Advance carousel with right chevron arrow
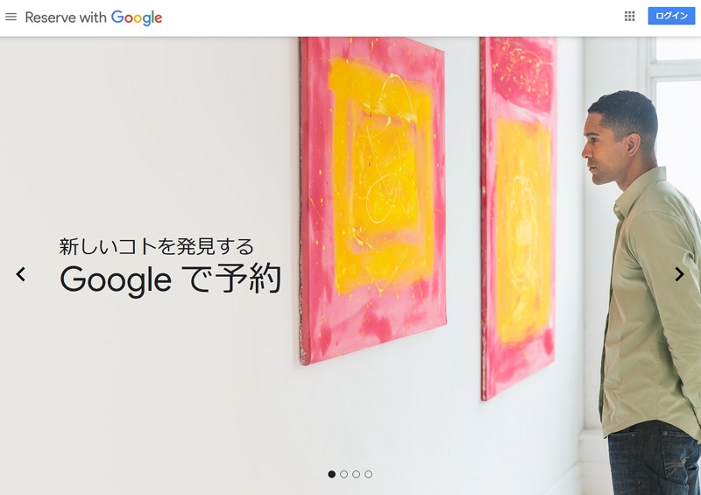This screenshot has width=701, height=495. tap(679, 274)
